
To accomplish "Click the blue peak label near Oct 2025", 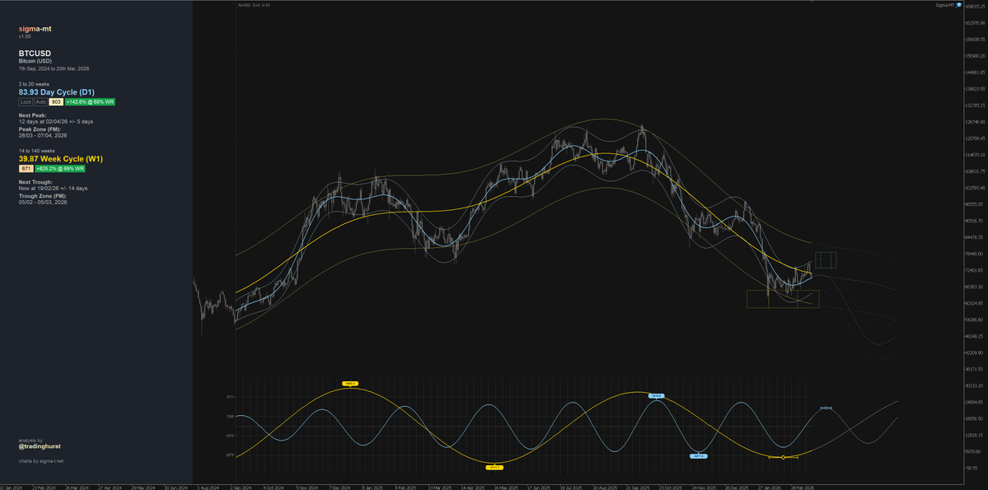I will [656, 395].
